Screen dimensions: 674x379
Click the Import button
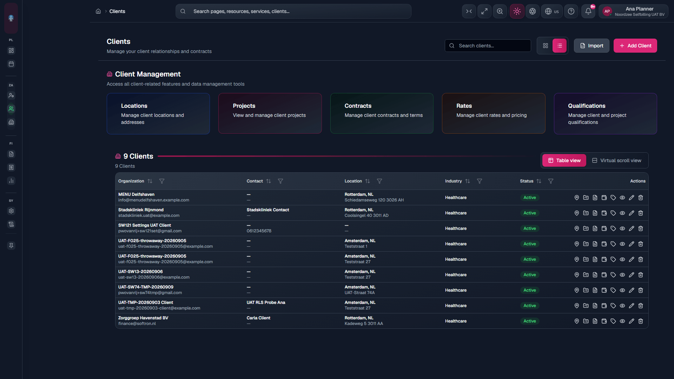tap(592, 46)
